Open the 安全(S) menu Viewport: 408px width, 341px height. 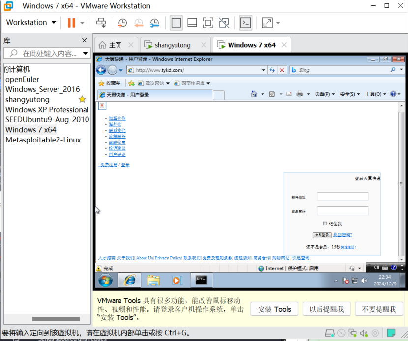(350, 94)
